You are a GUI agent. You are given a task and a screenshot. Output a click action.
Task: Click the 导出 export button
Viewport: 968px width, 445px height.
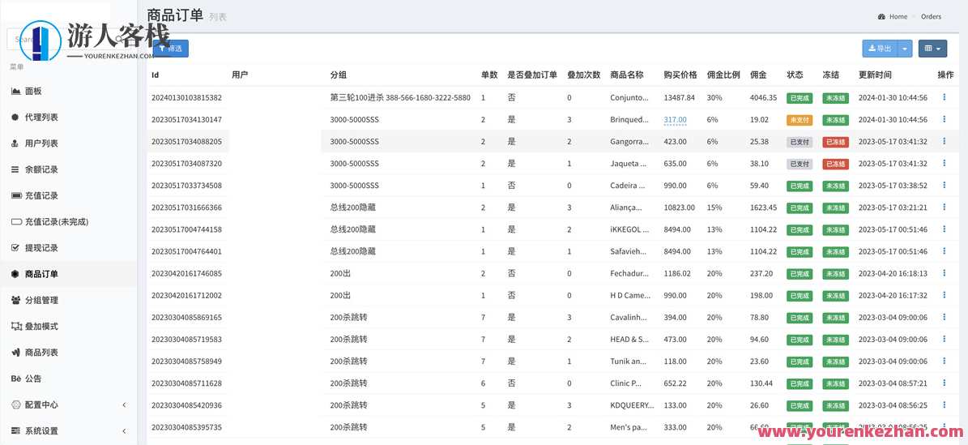[x=880, y=49]
